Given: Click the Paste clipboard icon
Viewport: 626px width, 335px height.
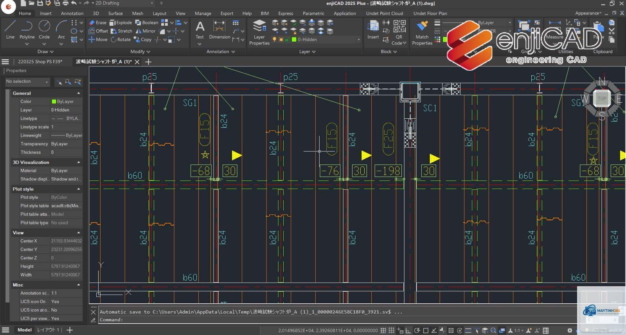Looking at the screenshot, I should (x=598, y=30).
